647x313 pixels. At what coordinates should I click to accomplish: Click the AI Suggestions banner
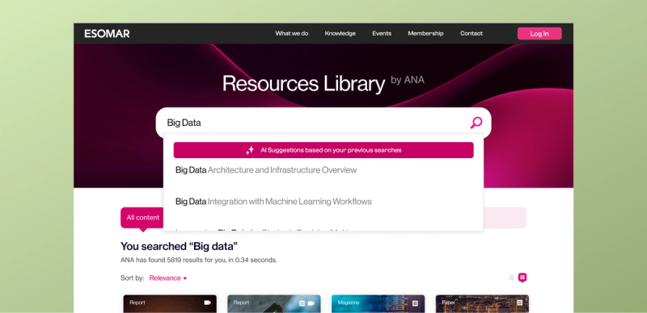point(323,150)
